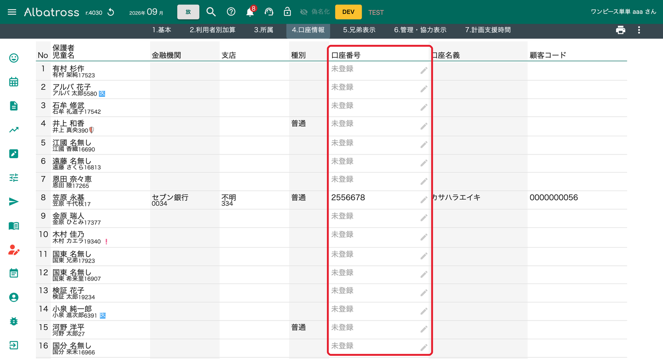Viewport: 663px width, 359px height.
Task: Click the print icon
Action: 620,30
